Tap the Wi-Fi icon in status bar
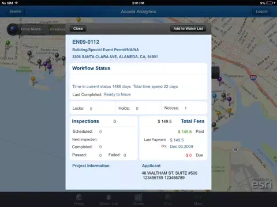277x207 pixels. click(16, 3)
